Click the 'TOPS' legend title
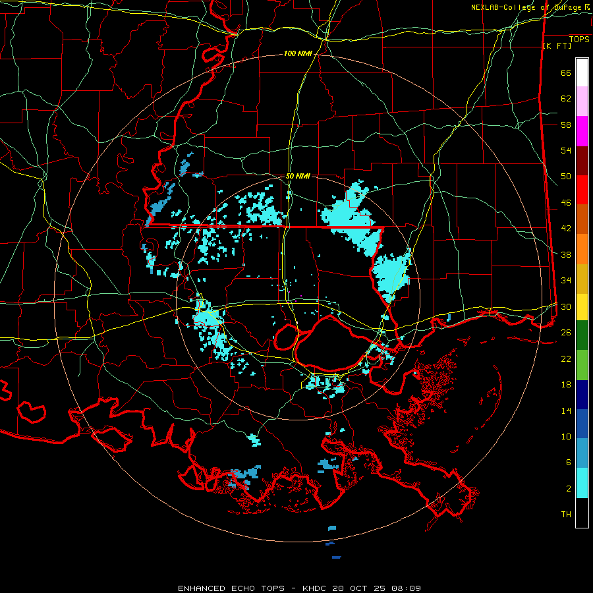This screenshot has width=593, height=593. coord(579,40)
